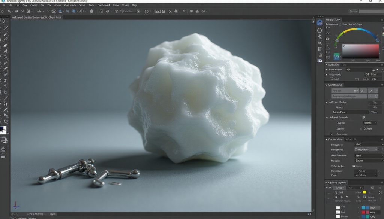Click the blue handle where the hue arc ends
The image size is (384, 219).
coord(377,40)
